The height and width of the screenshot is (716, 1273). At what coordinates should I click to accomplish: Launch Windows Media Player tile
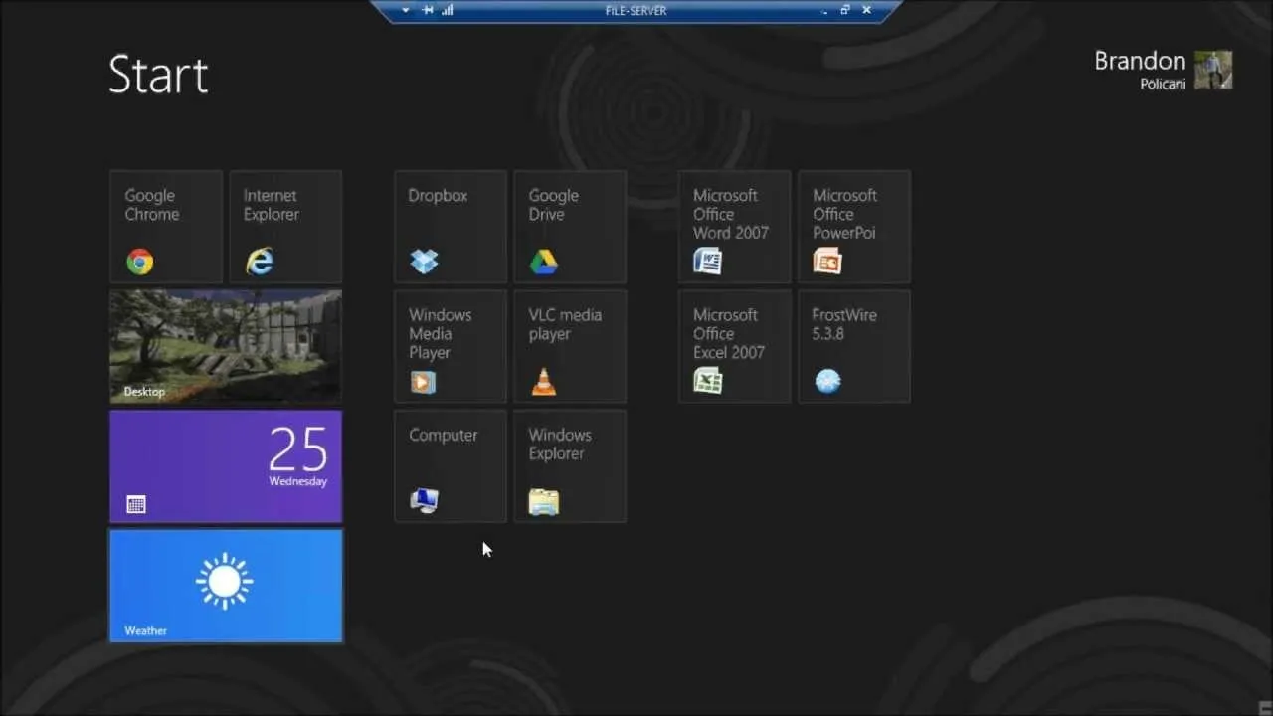(451, 346)
